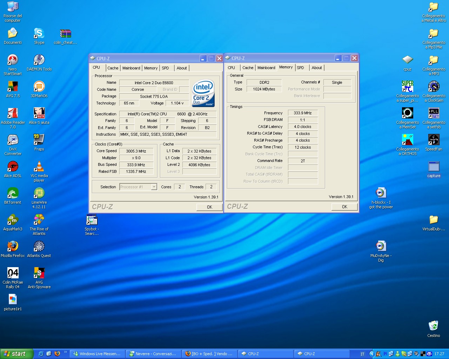Launch Mozilla Firefox desktop icon
The height and width of the screenshot is (359, 449).
13,246
